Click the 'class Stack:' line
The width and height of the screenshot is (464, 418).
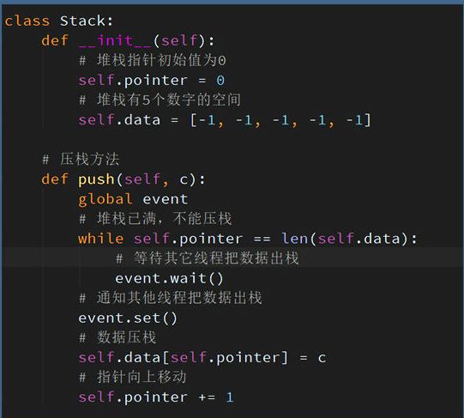(x=58, y=21)
